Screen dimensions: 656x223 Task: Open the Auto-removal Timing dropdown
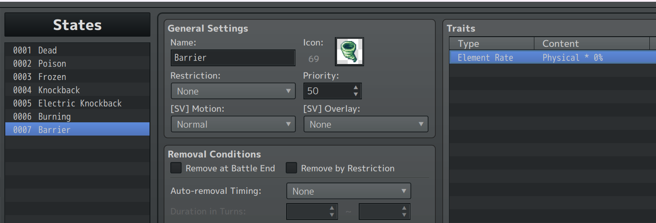[x=349, y=191]
